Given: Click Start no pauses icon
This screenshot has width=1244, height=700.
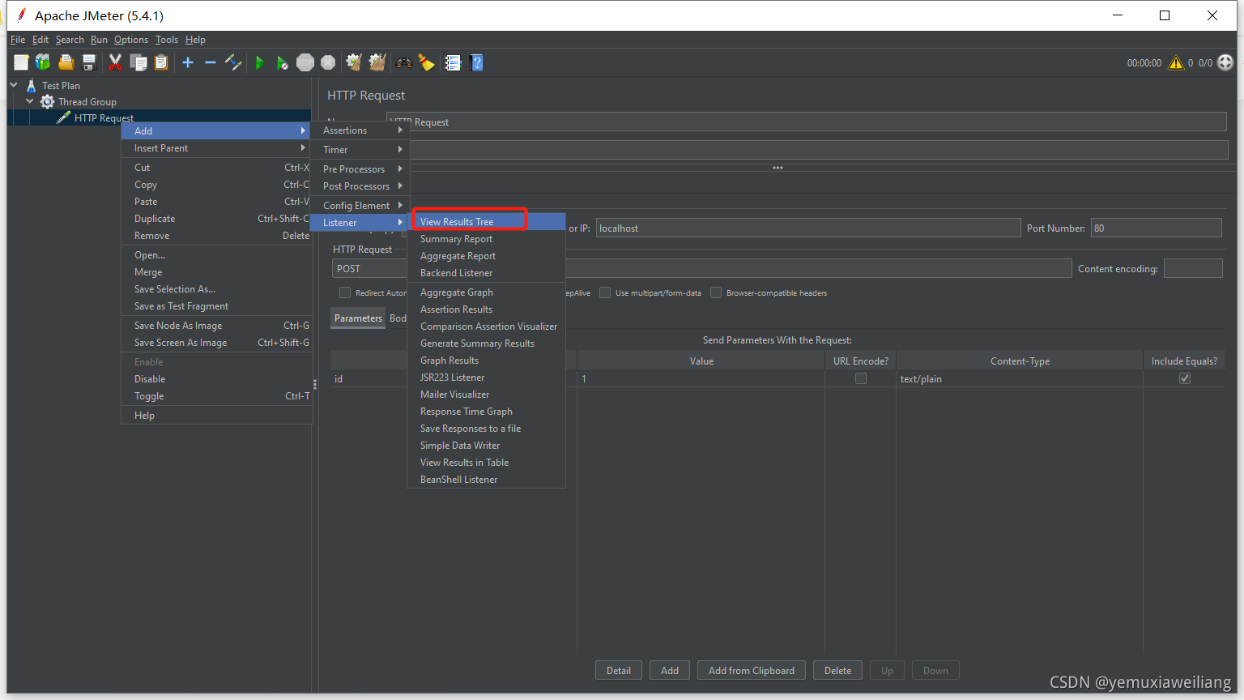Looking at the screenshot, I should (x=282, y=62).
